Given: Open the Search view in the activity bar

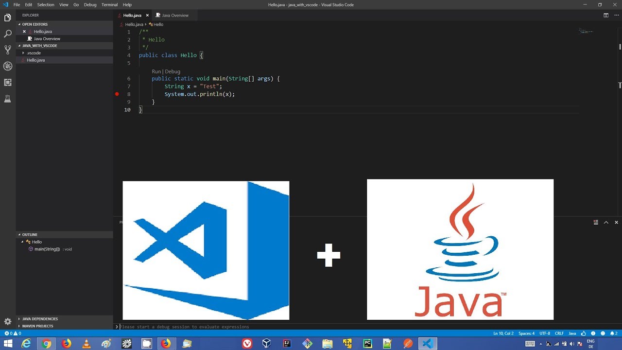Looking at the screenshot, I should click(x=8, y=34).
